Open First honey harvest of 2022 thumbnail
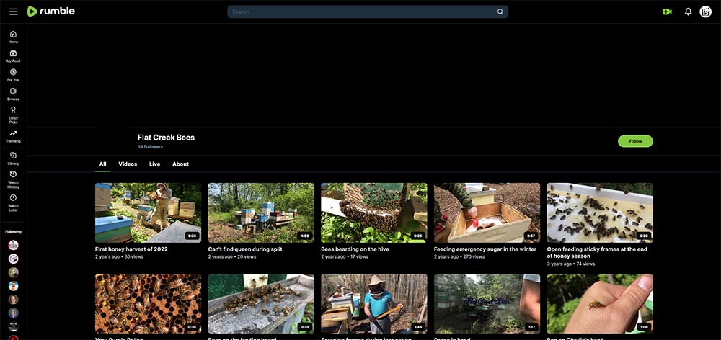 (x=148, y=212)
